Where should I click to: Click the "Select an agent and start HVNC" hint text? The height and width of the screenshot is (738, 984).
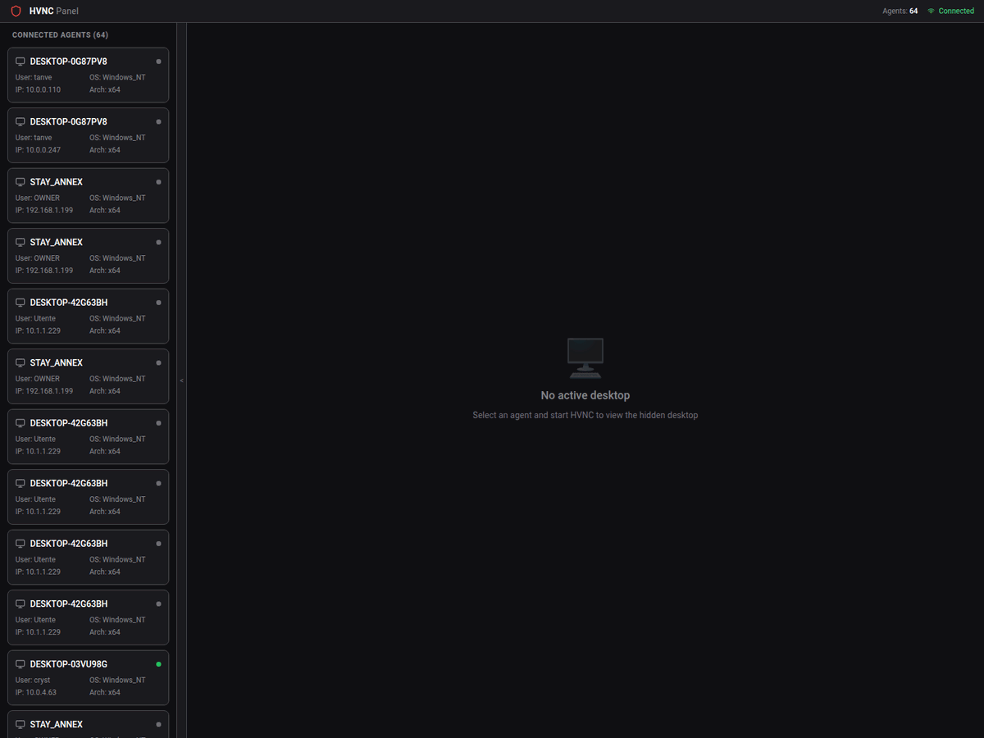[585, 415]
